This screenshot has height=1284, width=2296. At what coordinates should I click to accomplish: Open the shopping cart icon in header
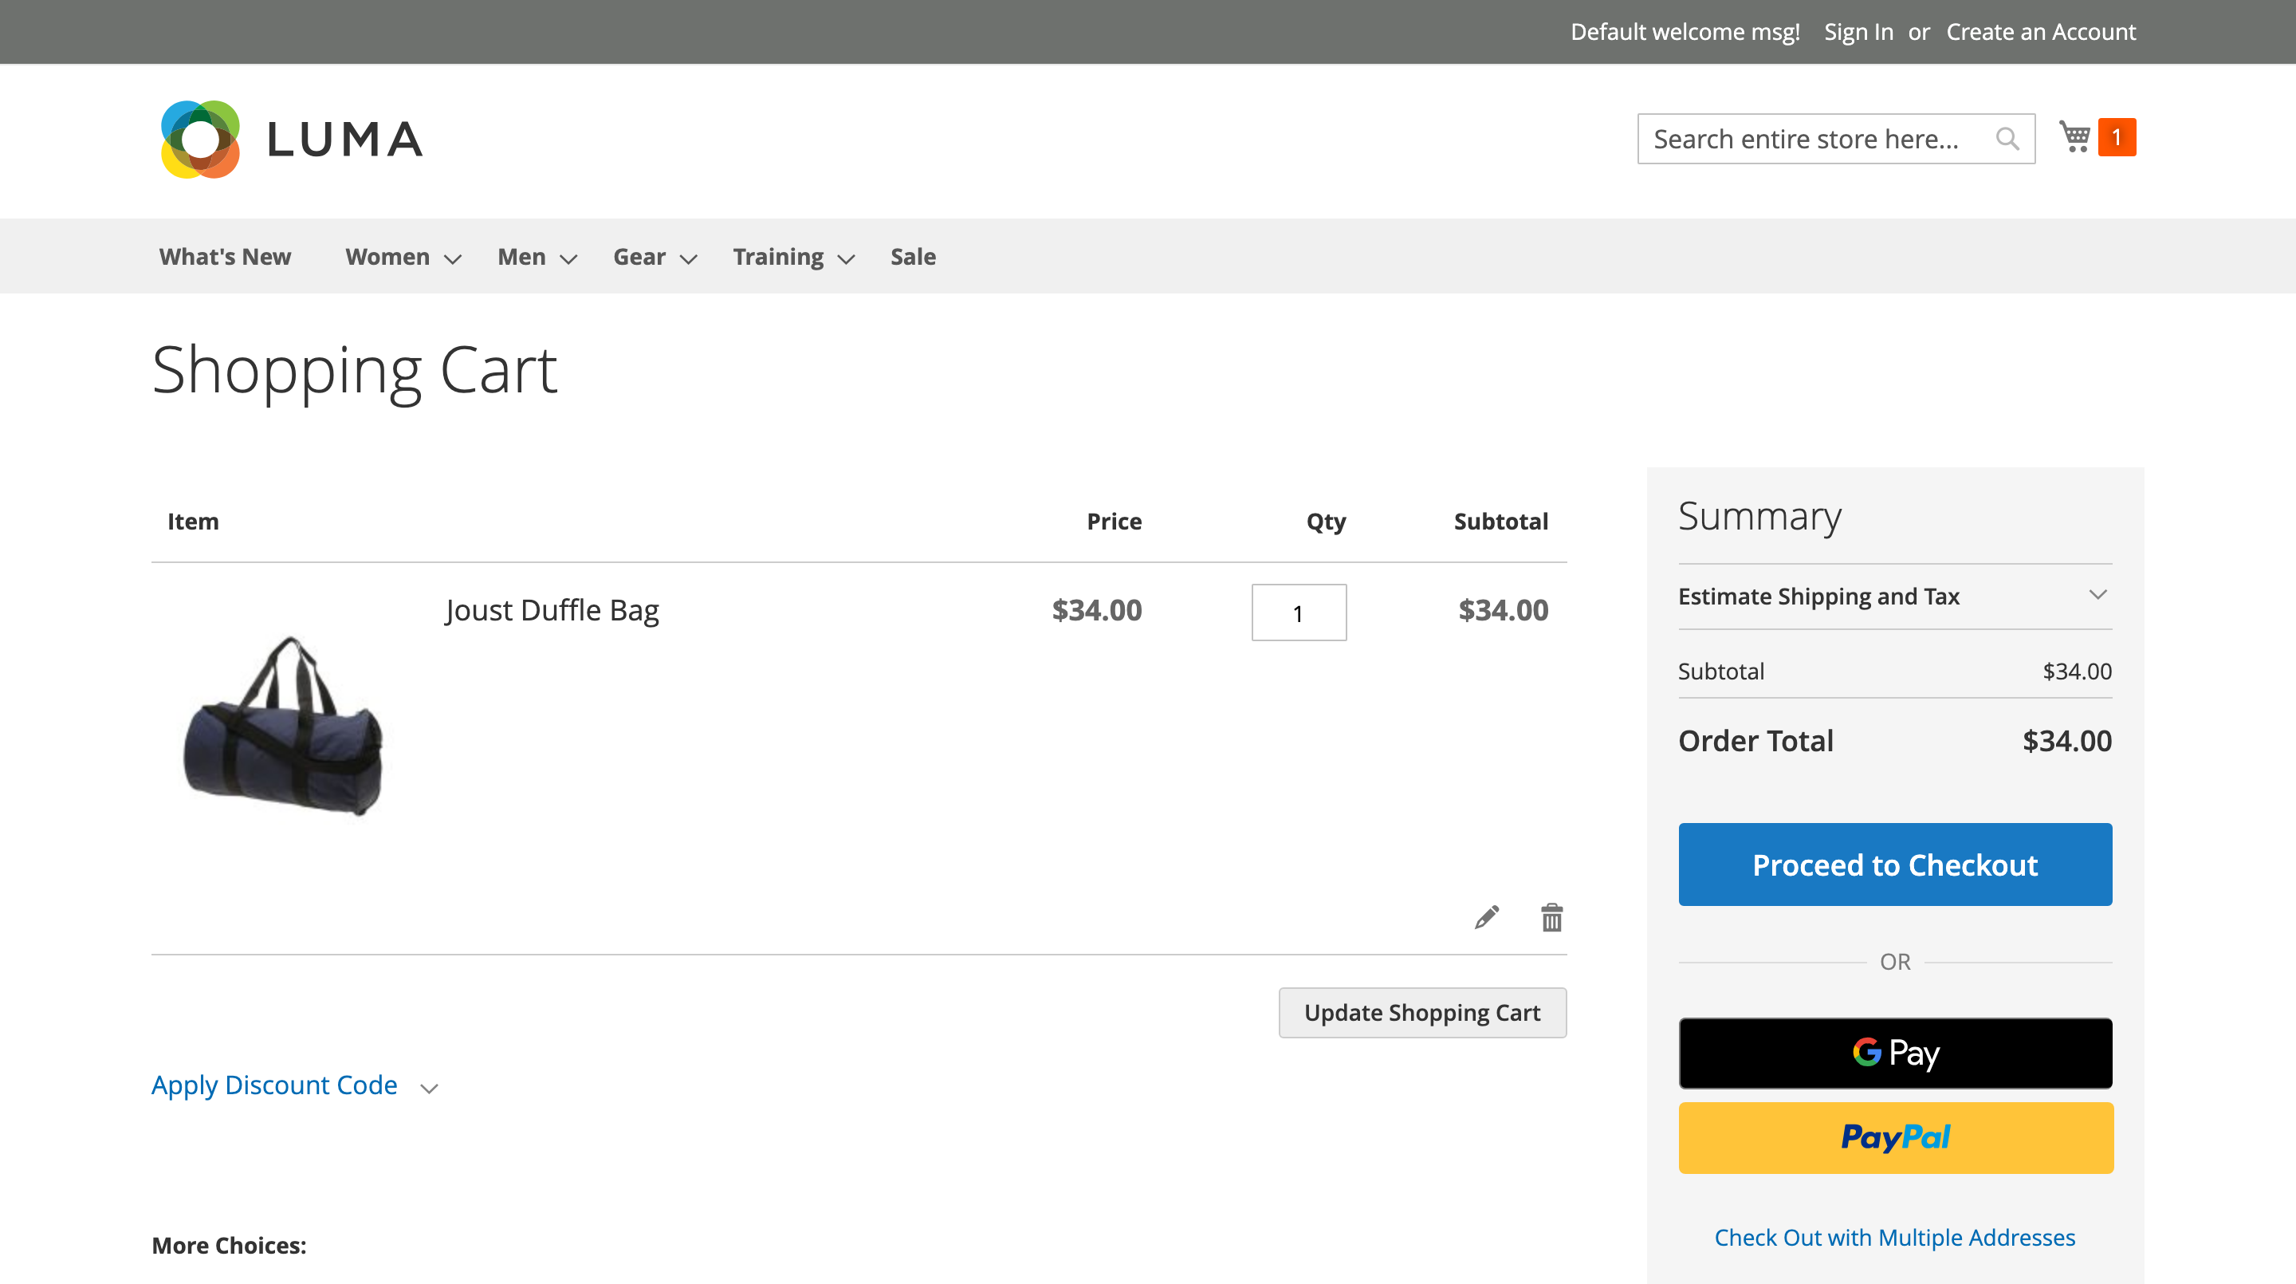(2074, 137)
